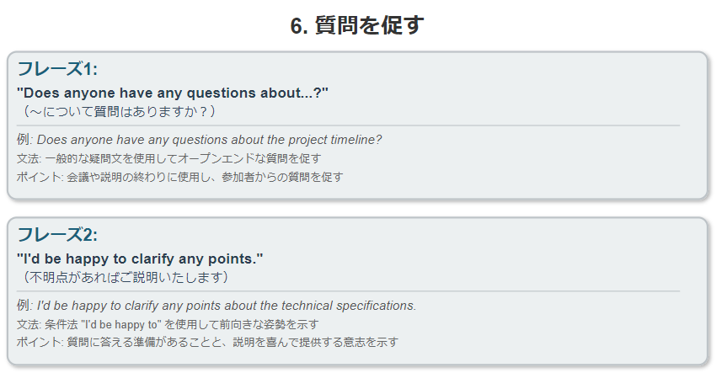The image size is (727, 389).
Task: Click the phrase "Does anyone have any questions about...?"
Action: [172, 93]
